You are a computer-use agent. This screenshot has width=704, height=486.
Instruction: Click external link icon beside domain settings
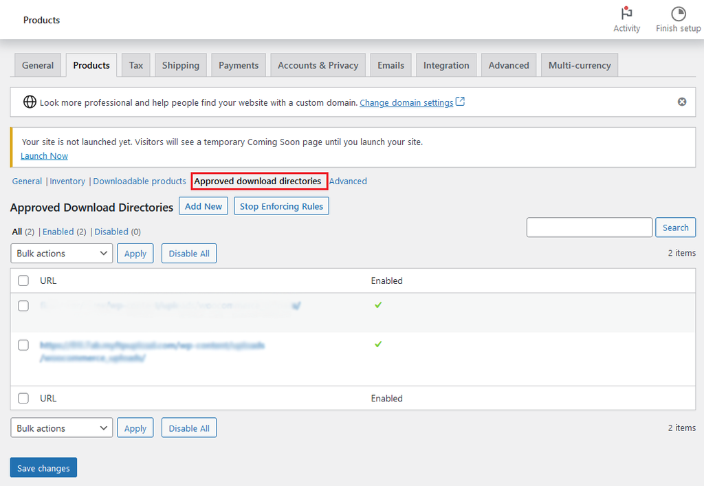pyautogui.click(x=461, y=102)
